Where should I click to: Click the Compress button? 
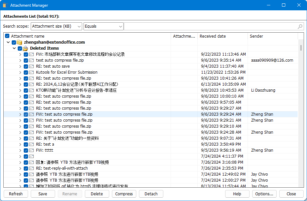pyautogui.click(x=124, y=194)
